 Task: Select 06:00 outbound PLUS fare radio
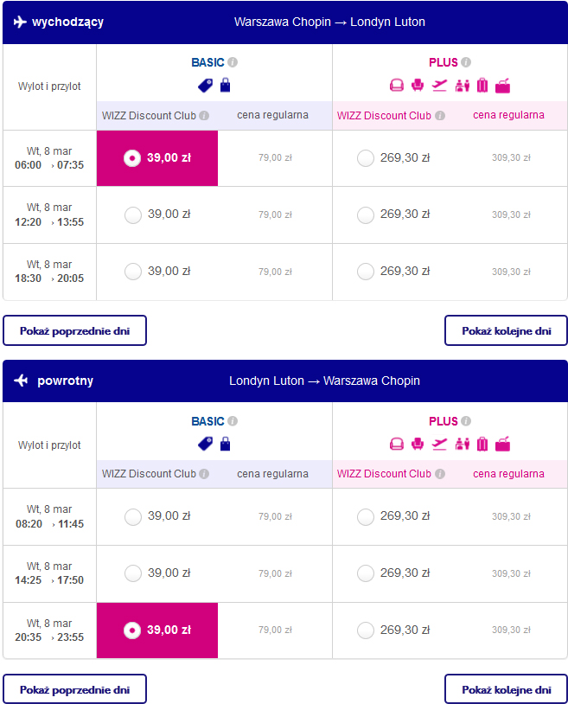(x=366, y=158)
